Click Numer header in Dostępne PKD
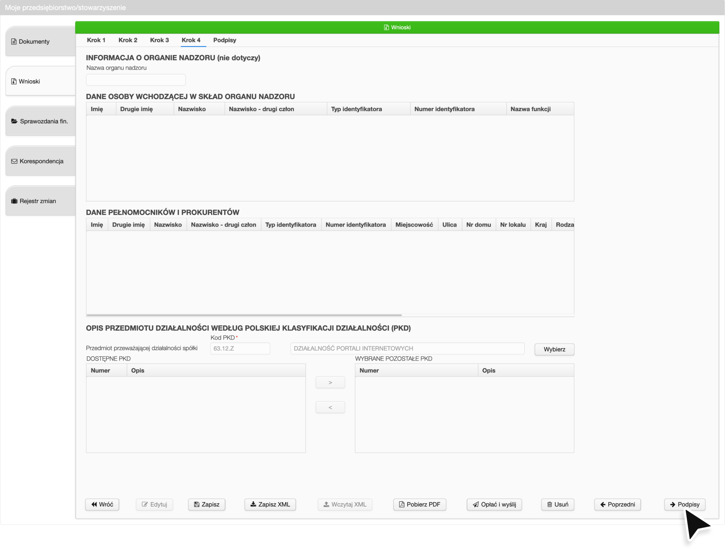The width and height of the screenshot is (725, 551). [107, 370]
